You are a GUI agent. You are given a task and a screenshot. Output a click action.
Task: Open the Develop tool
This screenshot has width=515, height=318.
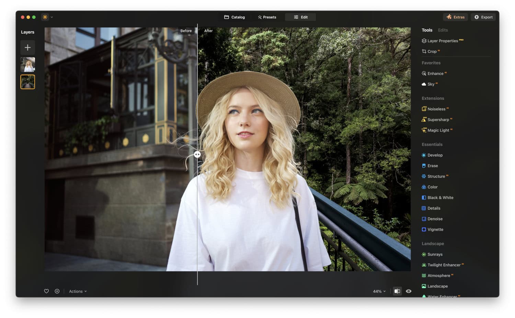(435, 155)
